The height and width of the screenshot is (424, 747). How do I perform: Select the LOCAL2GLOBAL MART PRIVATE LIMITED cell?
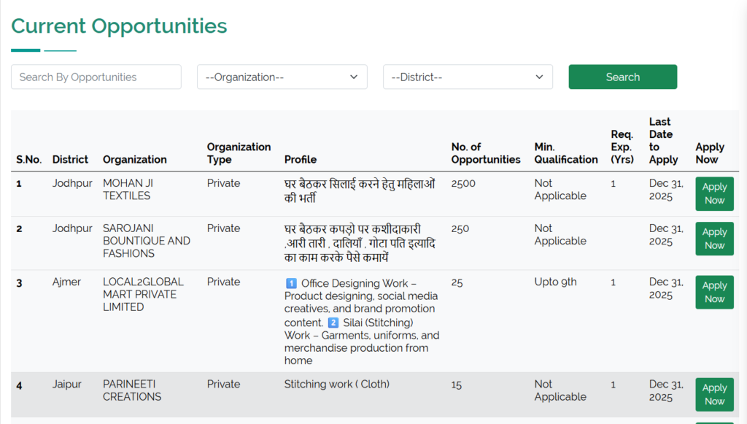[x=143, y=294]
